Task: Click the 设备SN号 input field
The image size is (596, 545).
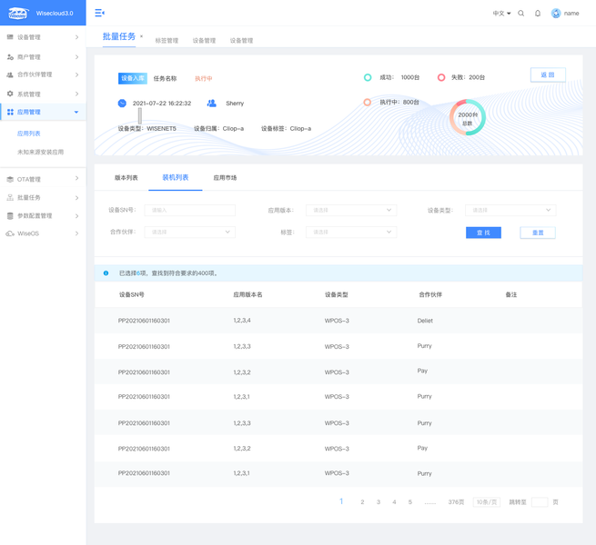Action: coord(189,210)
